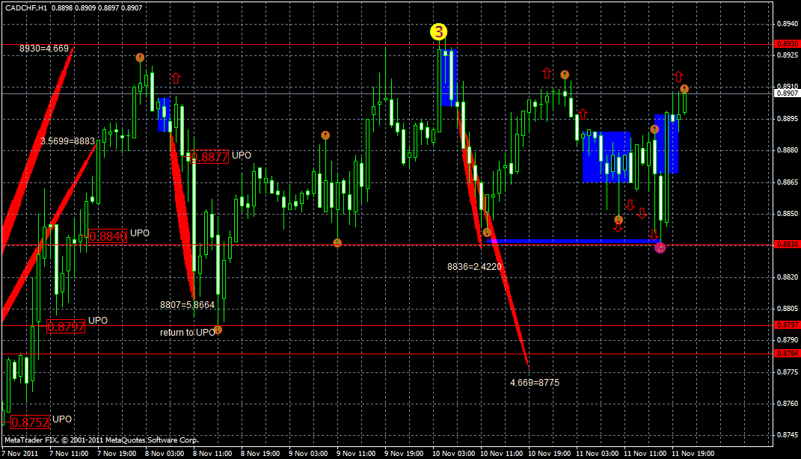Click the 8836=2.4220 text annotation

click(473, 265)
